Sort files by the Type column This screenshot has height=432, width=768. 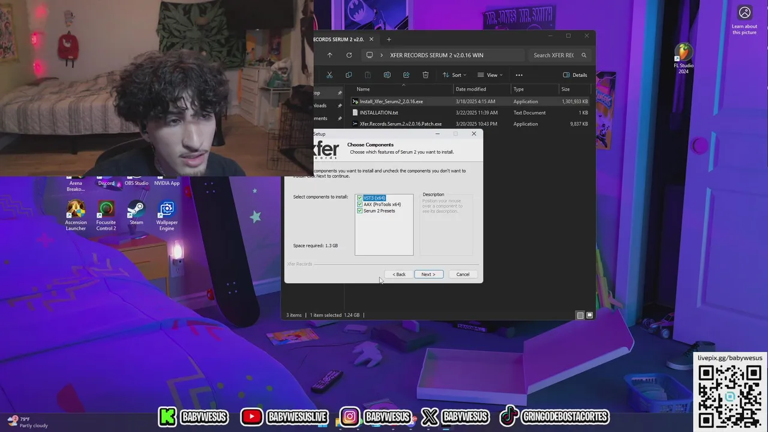click(x=518, y=89)
